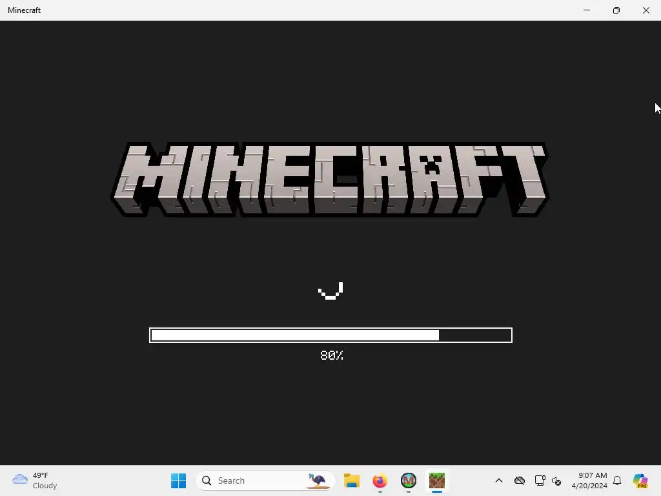
Task: Restore down the Minecraft window
Action: point(616,10)
